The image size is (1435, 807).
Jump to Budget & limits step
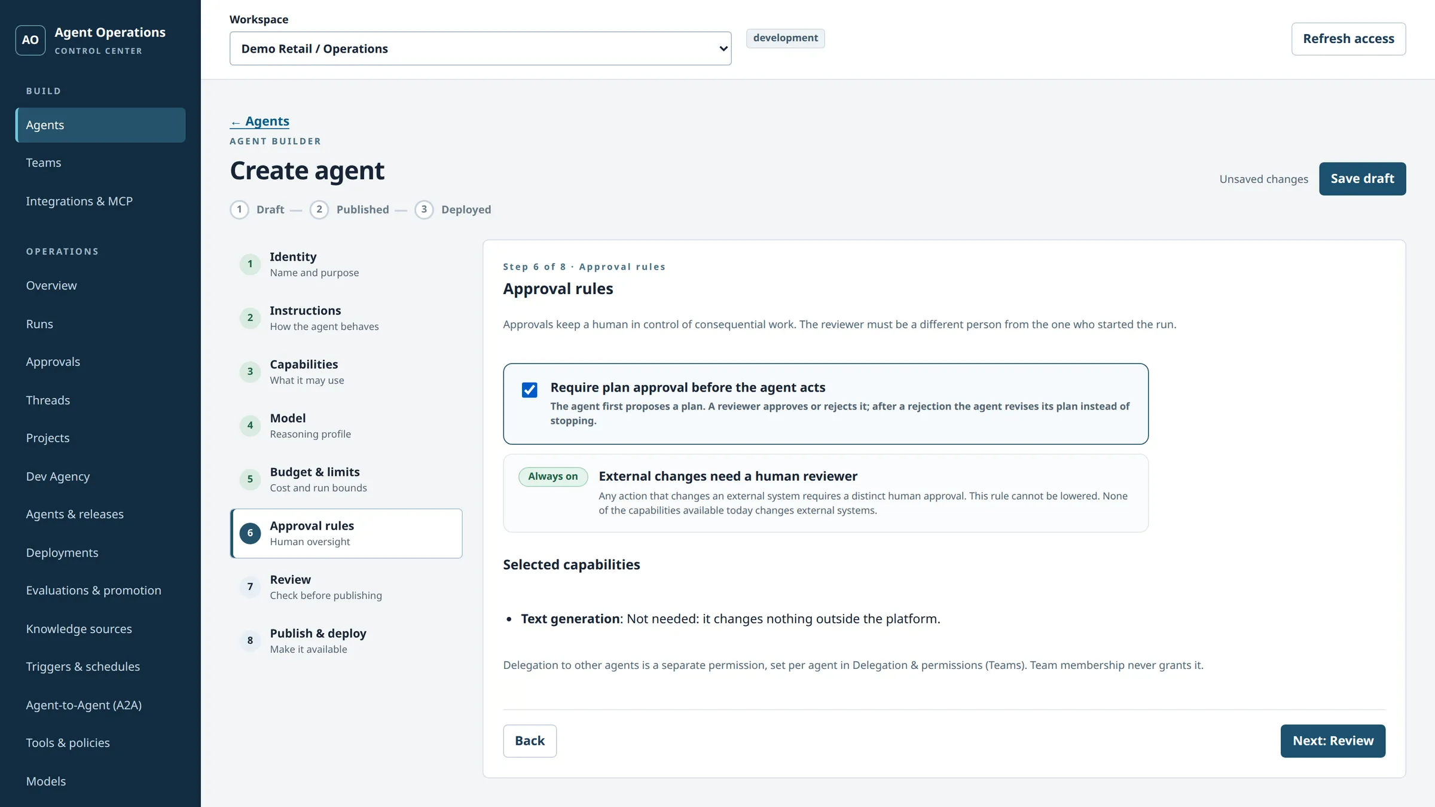click(x=346, y=479)
